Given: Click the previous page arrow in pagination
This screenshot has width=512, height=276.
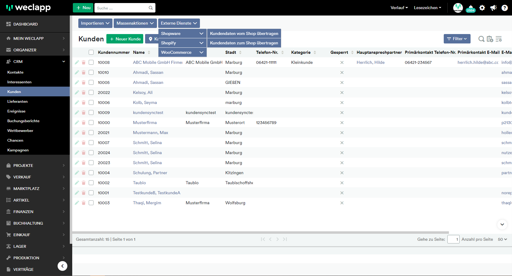Looking at the screenshot, I should tap(270, 239).
